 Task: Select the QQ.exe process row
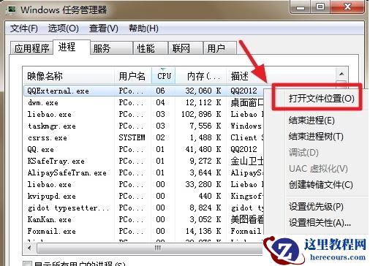coord(144,149)
